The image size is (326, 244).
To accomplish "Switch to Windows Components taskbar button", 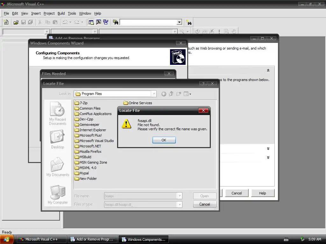I will pos(144,240).
